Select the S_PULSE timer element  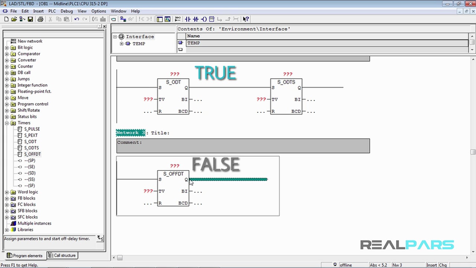click(32, 129)
